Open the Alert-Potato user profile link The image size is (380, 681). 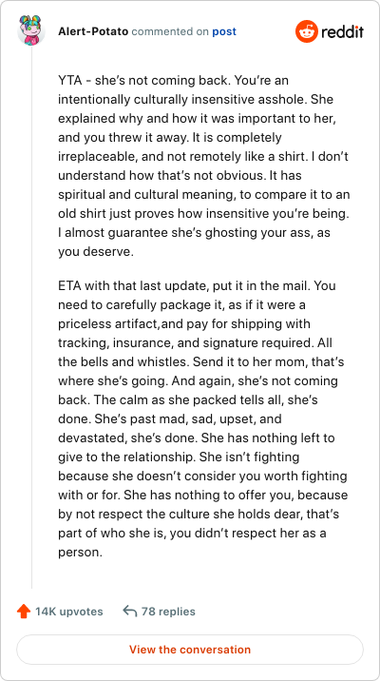tap(93, 31)
